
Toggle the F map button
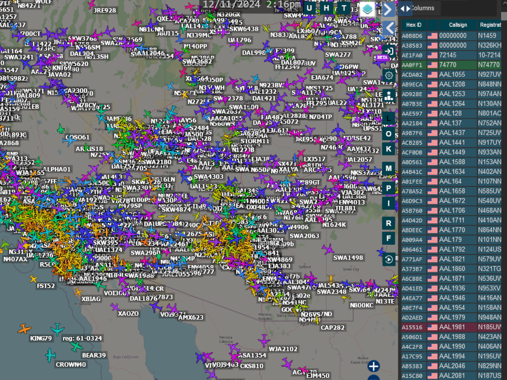click(389, 239)
